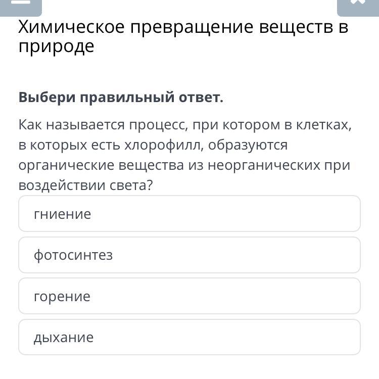The height and width of the screenshot is (379, 379).
Task: Pick the "горение" answer option
Action: [189, 296]
